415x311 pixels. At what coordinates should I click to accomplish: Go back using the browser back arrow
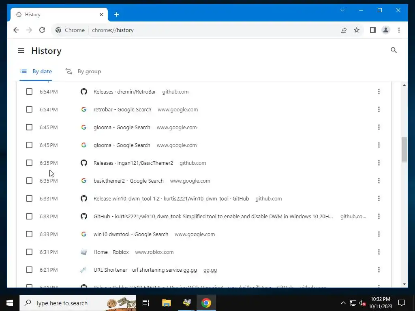(16, 30)
